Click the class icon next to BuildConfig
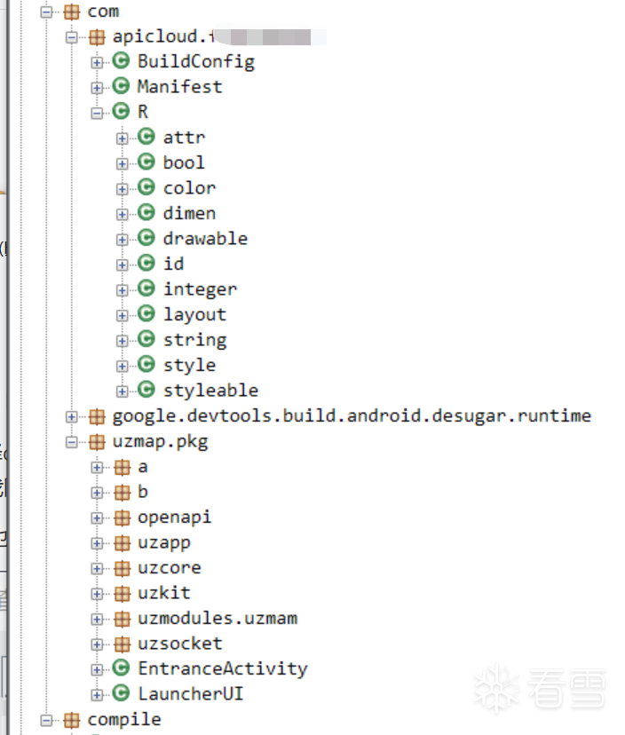This screenshot has height=735, width=625. point(122,61)
